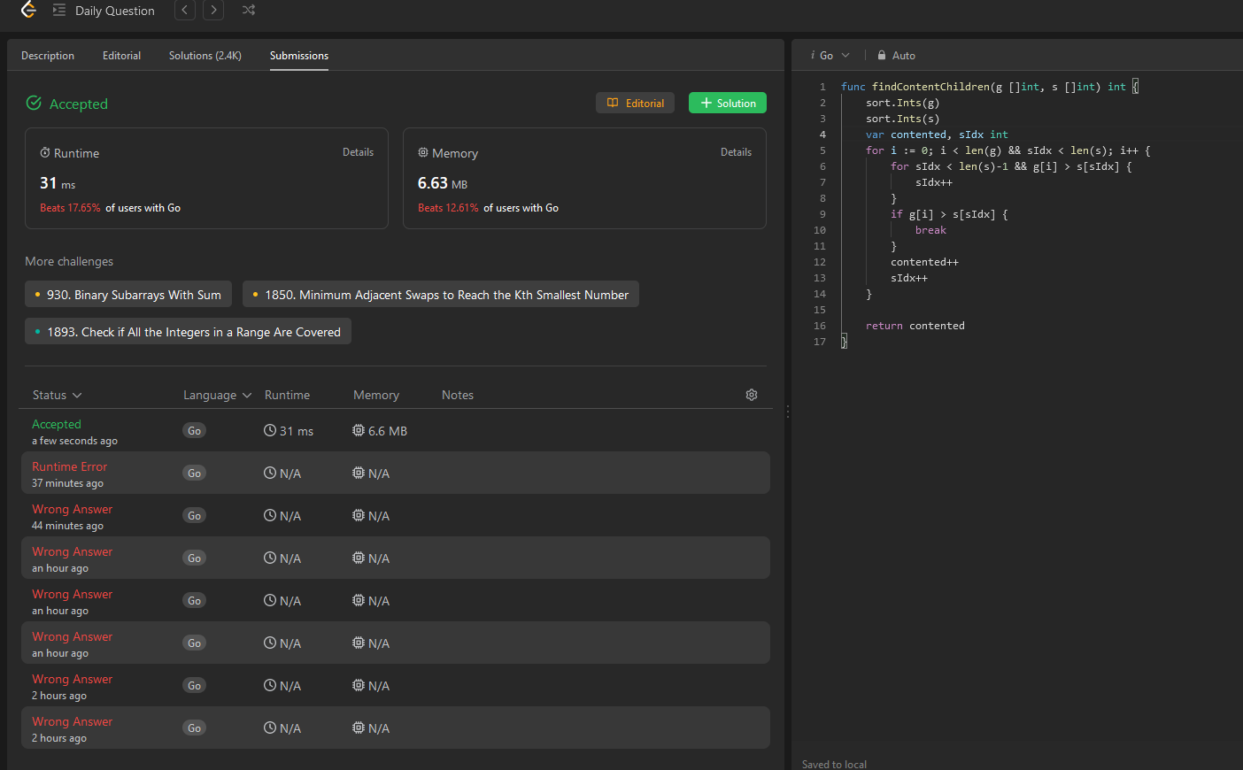Viewport: 1243px width, 770px height.
Task: Click the panel divider drag handle
Action: tap(788, 412)
